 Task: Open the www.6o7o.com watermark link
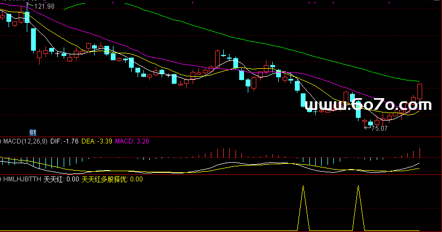coord(368,106)
